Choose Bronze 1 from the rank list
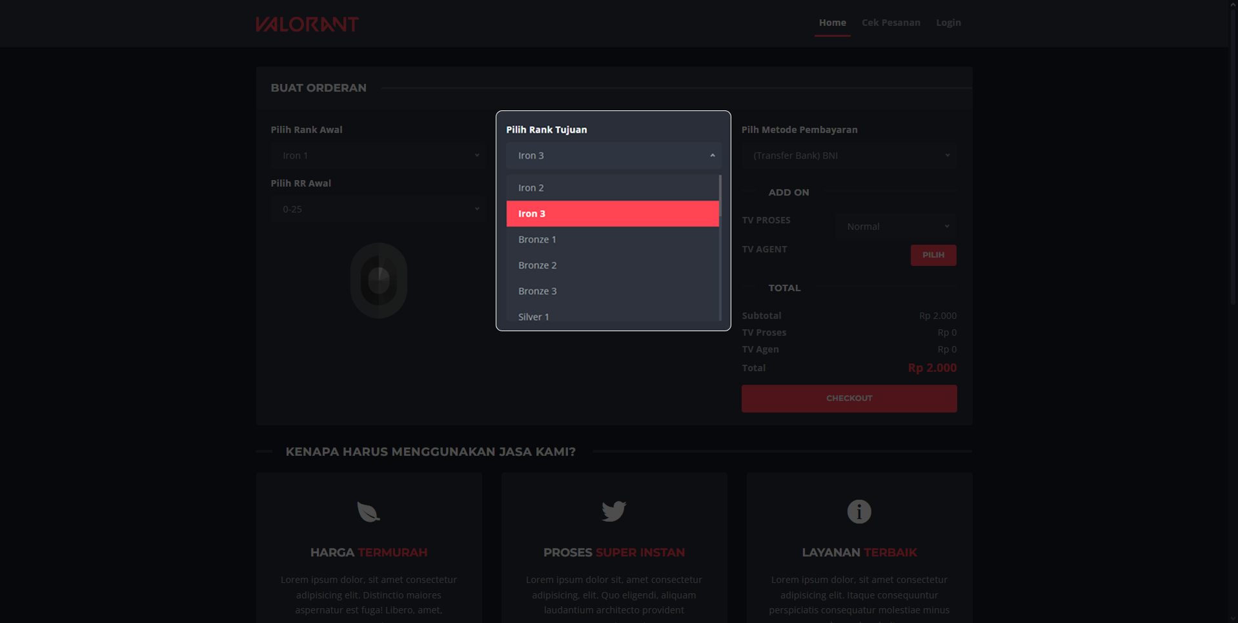 tap(613, 240)
